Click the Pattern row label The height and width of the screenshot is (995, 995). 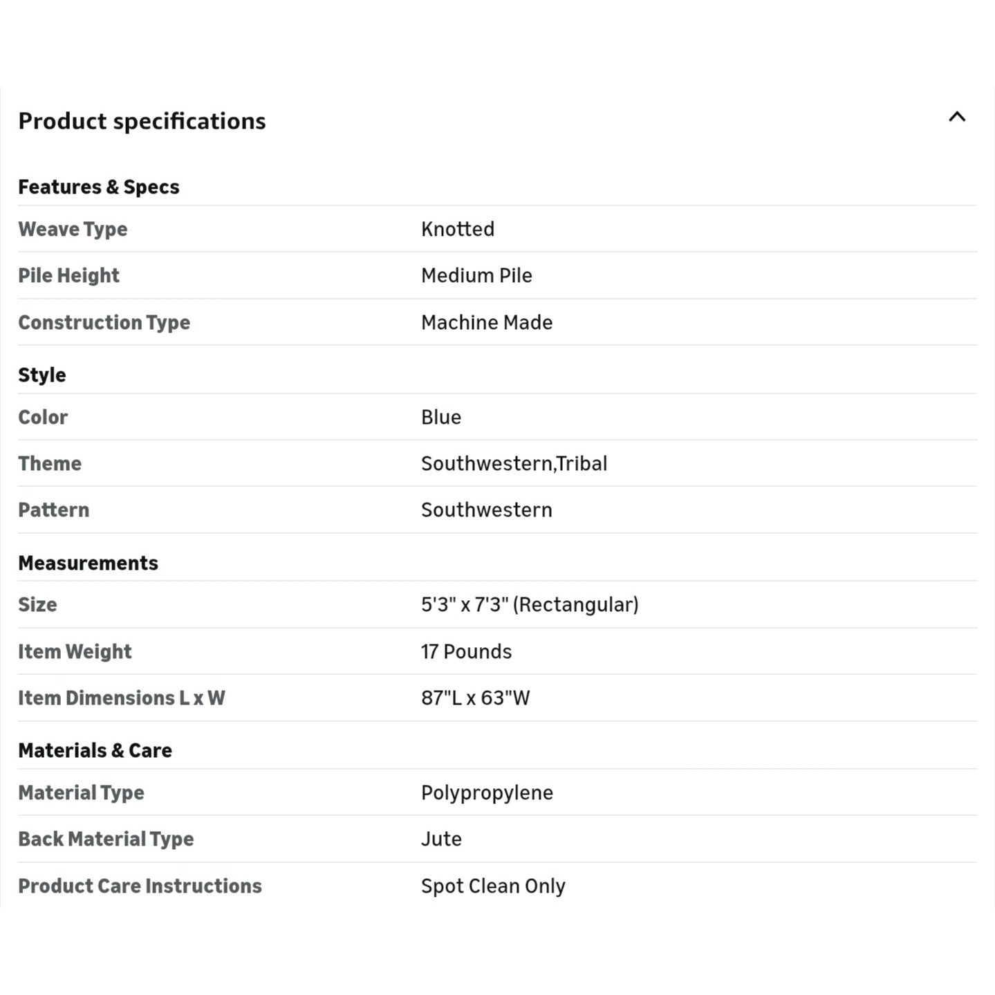(x=54, y=510)
